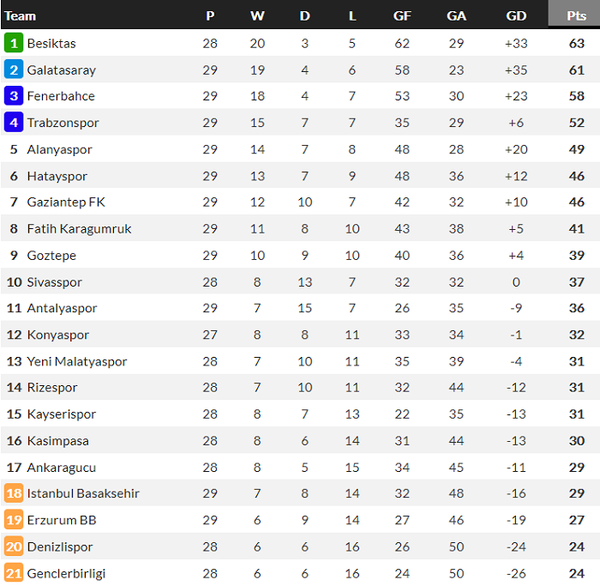Open the Besiktas team link
Viewport: 600px width, 586px height.
(x=51, y=43)
